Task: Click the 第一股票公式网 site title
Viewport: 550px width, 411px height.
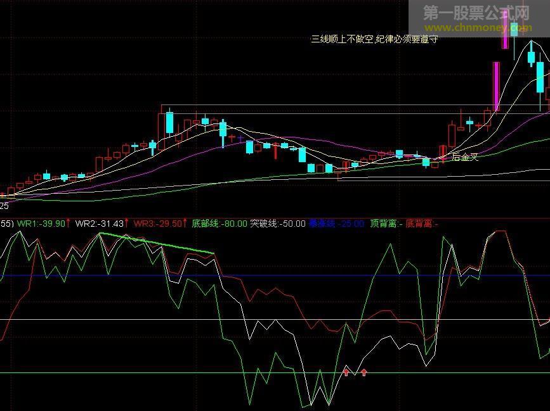Action: pos(476,13)
